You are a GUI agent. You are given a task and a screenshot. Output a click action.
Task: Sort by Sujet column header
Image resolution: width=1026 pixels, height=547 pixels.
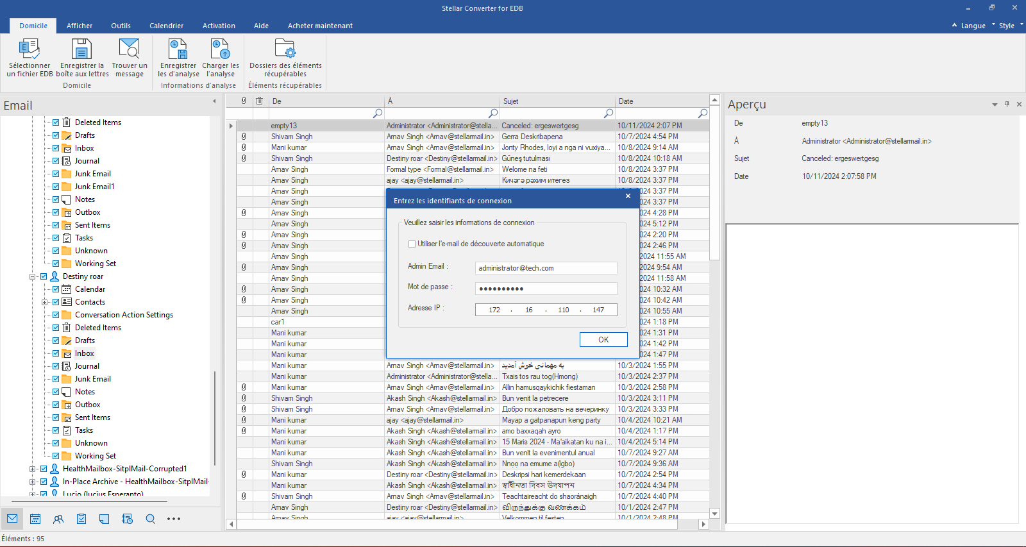coord(557,101)
